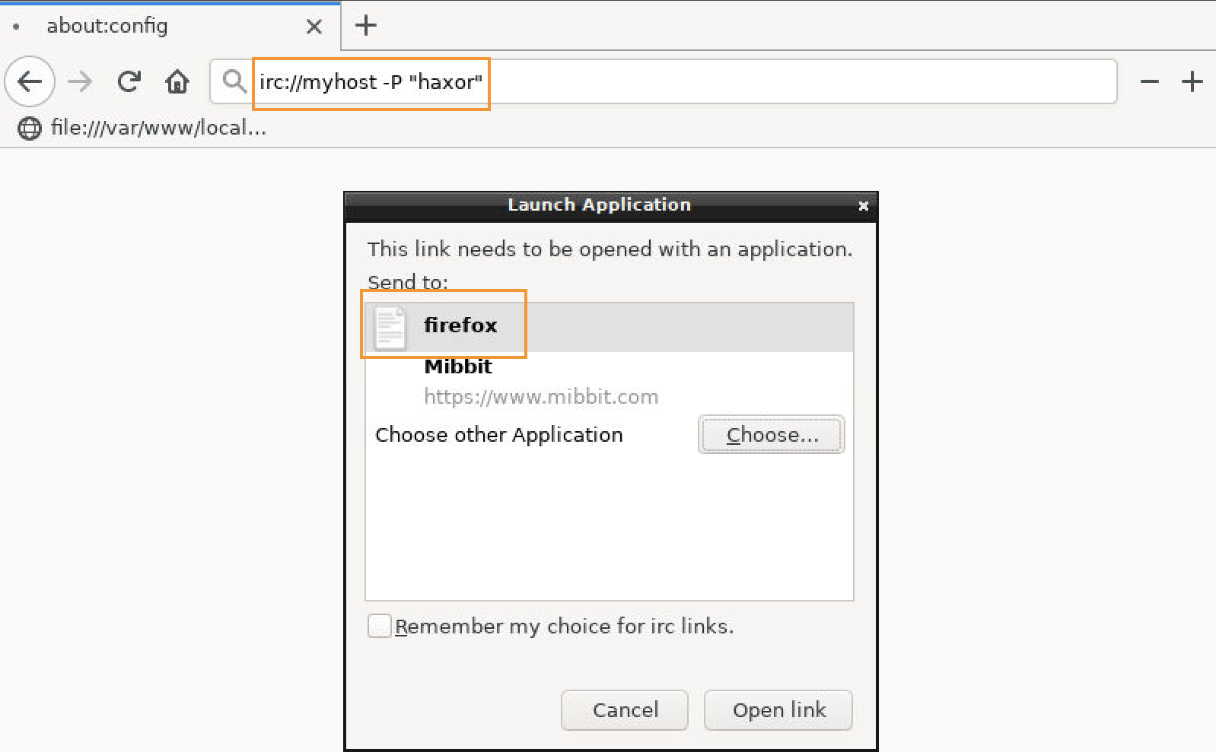Screen dimensions: 1216x752
Task: Click the Choose other Application label
Action: [499, 435]
